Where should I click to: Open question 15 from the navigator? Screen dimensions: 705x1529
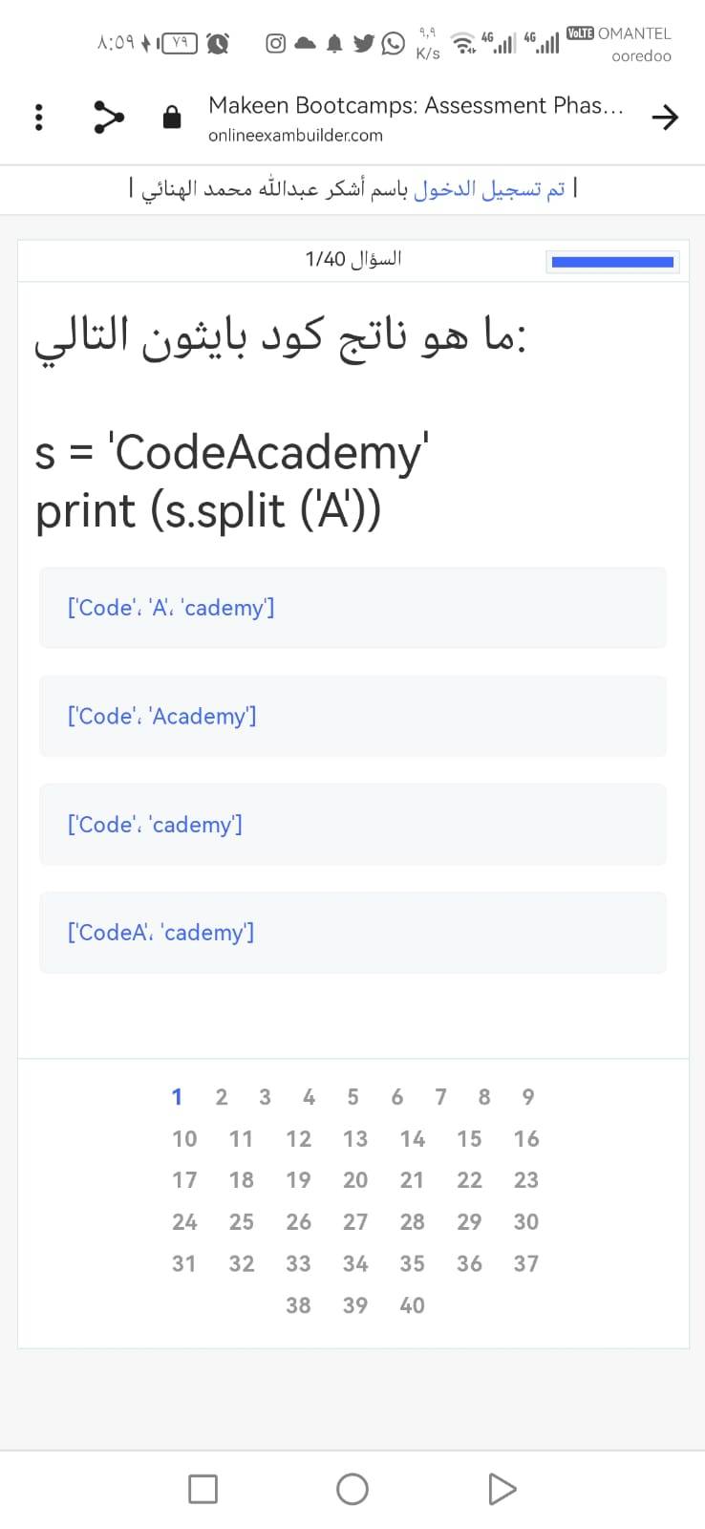point(469,1138)
